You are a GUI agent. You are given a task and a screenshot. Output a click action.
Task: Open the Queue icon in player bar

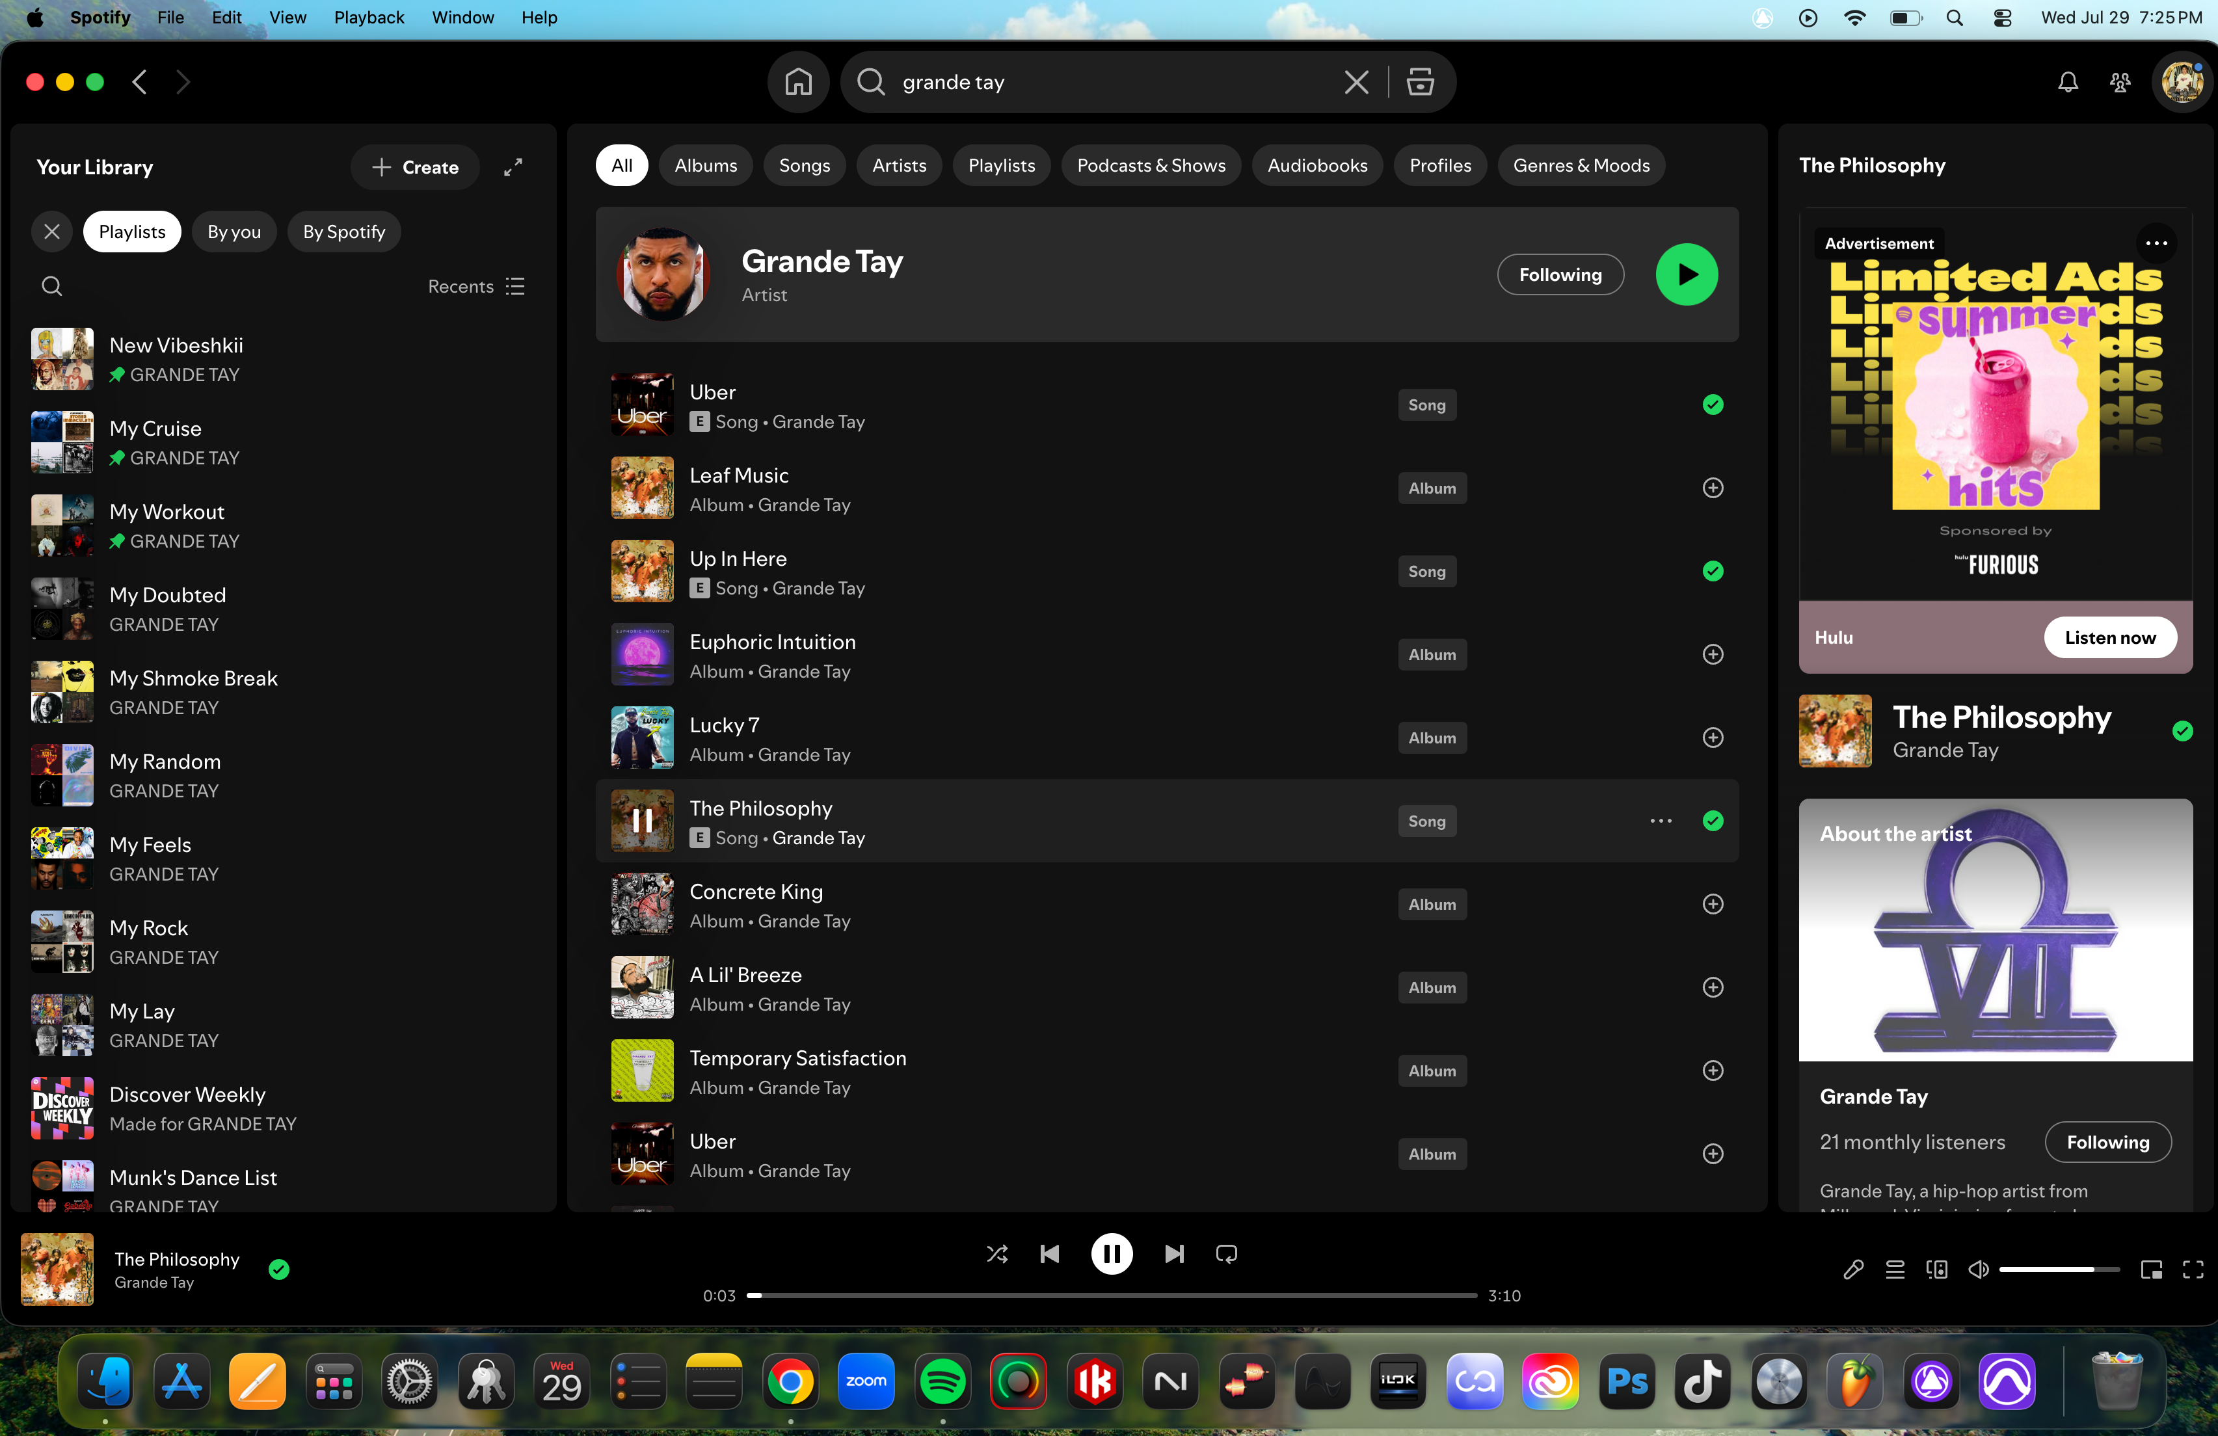1895,1270
